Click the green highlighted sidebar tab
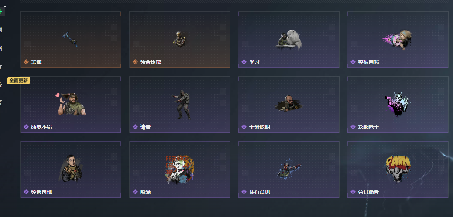453x217 pixels. (3, 12)
